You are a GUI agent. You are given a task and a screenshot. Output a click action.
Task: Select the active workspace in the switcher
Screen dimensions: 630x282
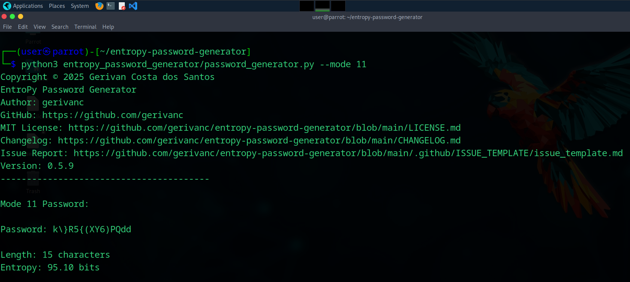pyautogui.click(x=322, y=6)
